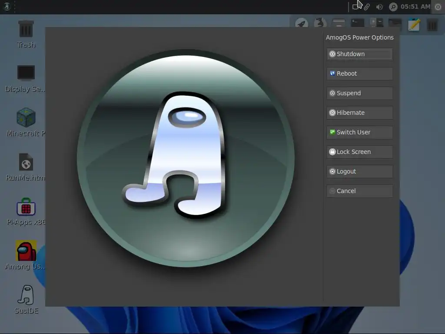Screen dimensions: 445x334
Task: Click the rocket launcher dock icon
Action: tap(302, 23)
